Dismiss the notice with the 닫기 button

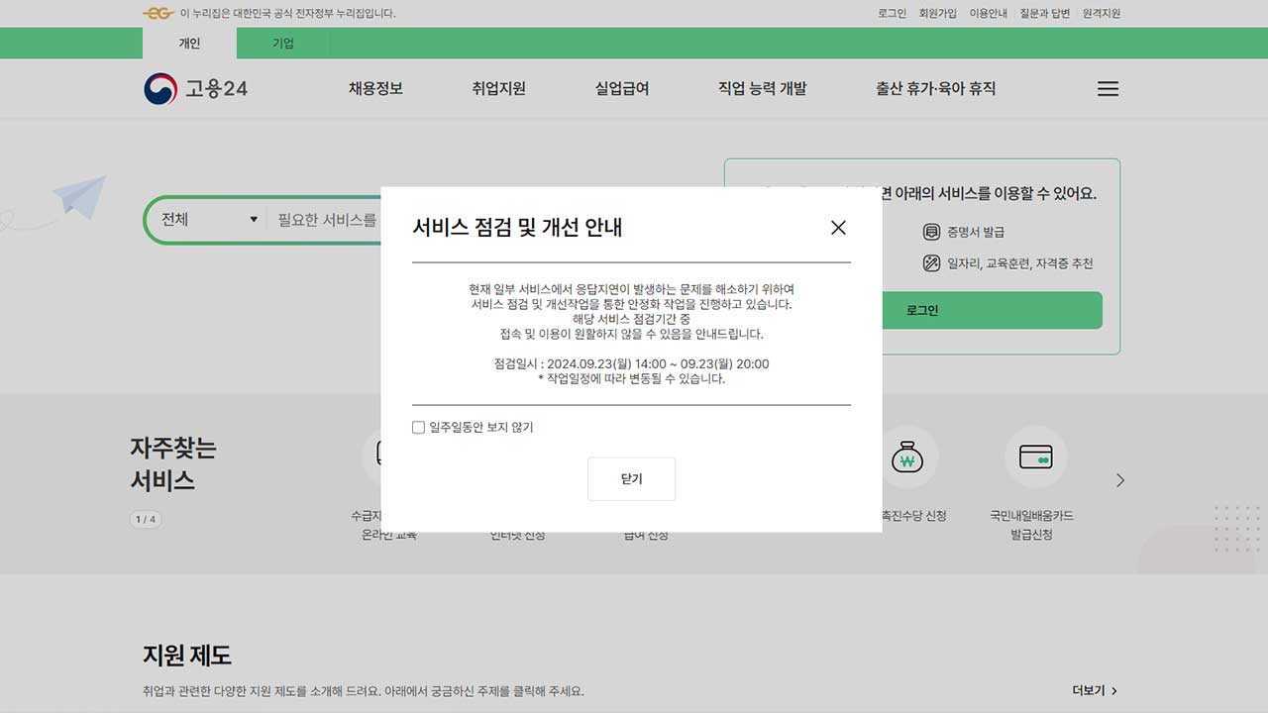point(631,478)
